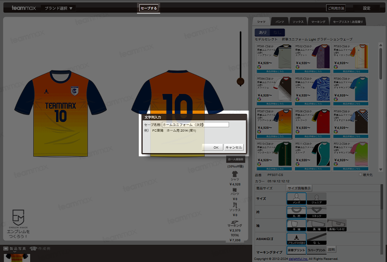Image resolution: width=387 pixels, height=262 pixels.
Task: Select ブランドロゴあり ABANI logo option
Action: (x=296, y=239)
